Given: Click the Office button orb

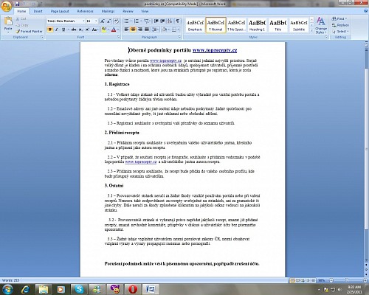Looking at the screenshot, I should pyautogui.click(x=6, y=6).
